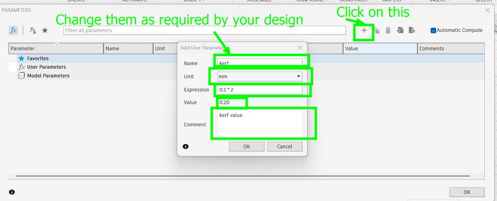The image size is (497, 201).
Task: Click the plus icon to add a user parameter
Action: pyautogui.click(x=364, y=30)
